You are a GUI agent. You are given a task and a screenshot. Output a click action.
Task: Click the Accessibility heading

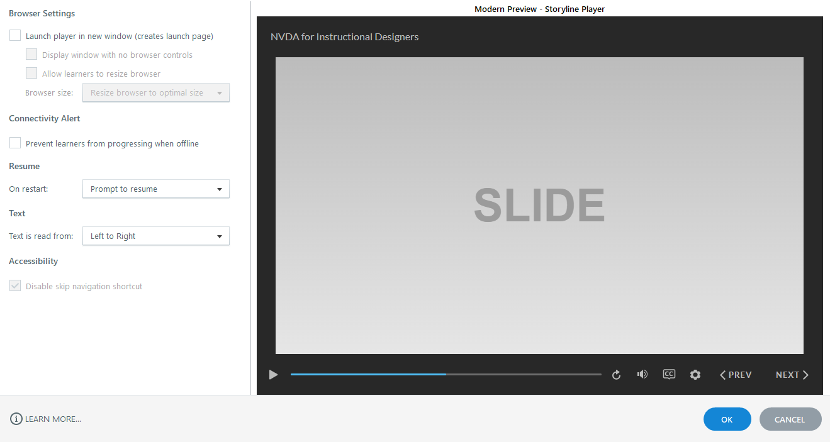[33, 261]
